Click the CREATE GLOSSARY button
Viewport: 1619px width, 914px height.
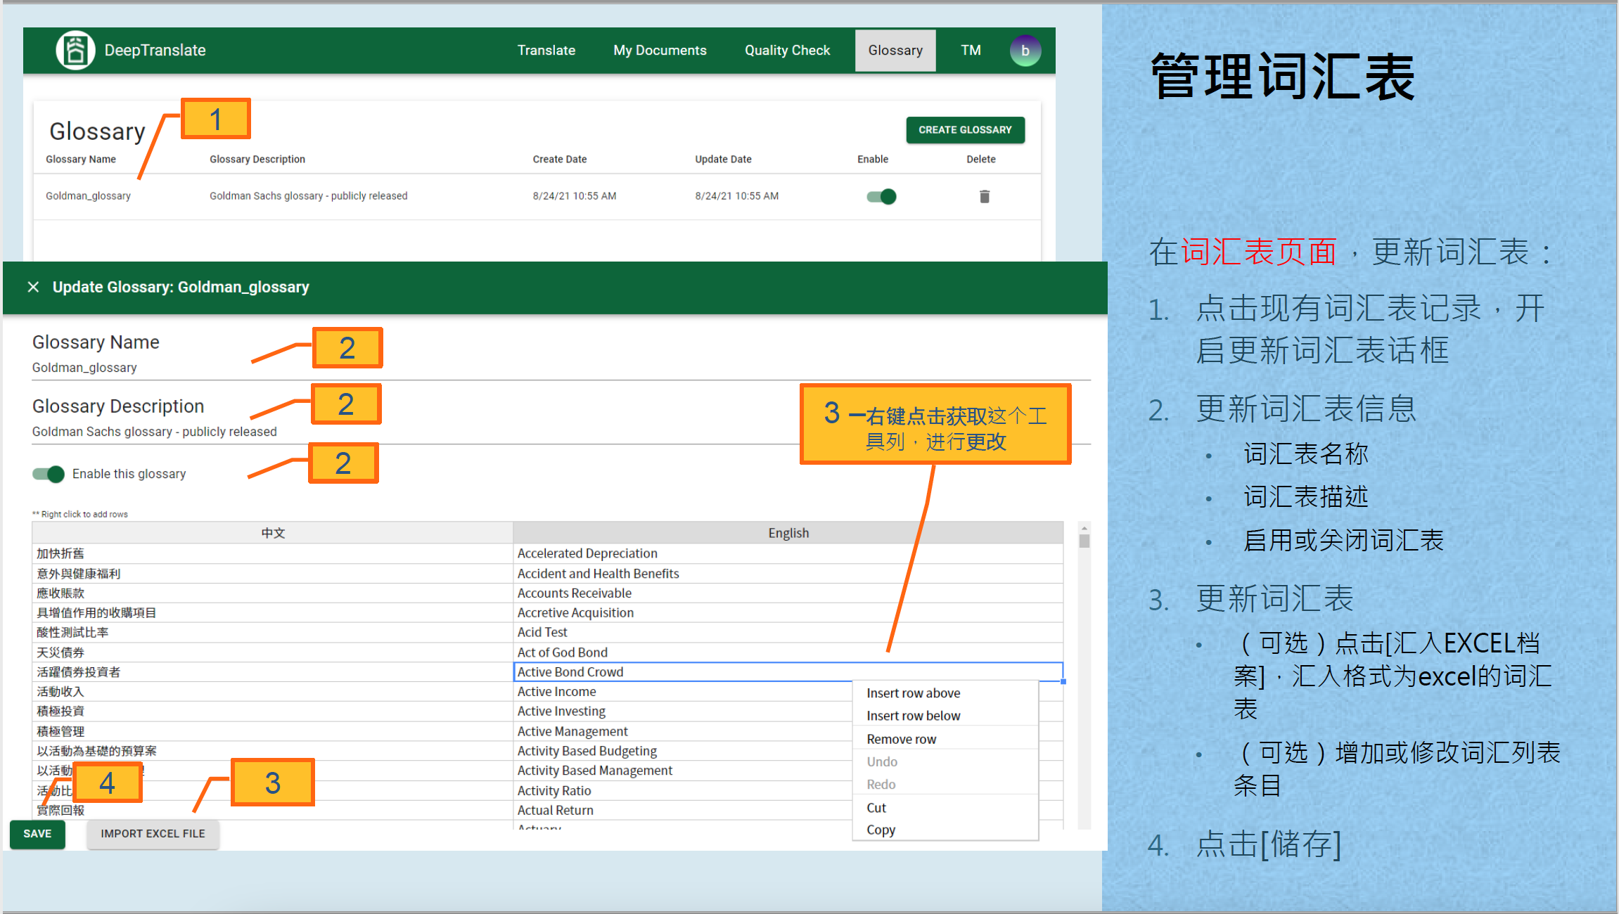(964, 130)
